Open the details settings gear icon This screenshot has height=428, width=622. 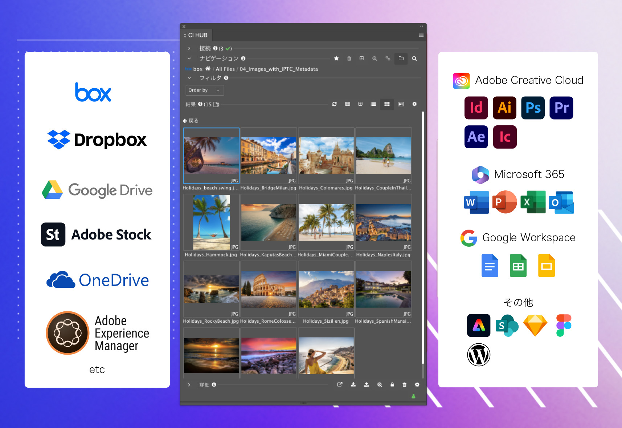point(417,384)
